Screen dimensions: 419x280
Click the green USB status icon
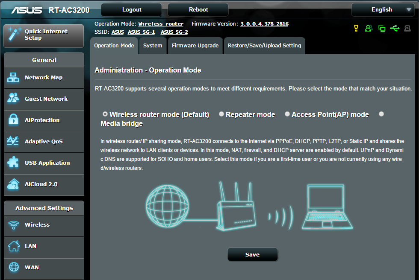click(395, 28)
